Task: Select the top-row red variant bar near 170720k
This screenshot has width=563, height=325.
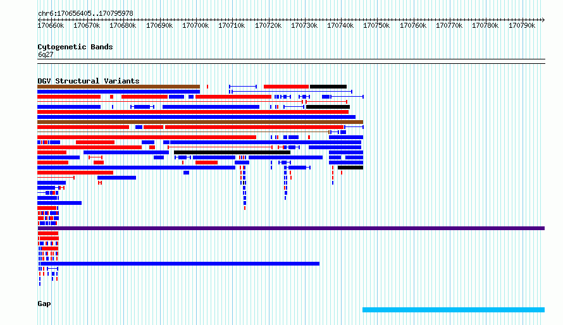Action: tap(286, 87)
